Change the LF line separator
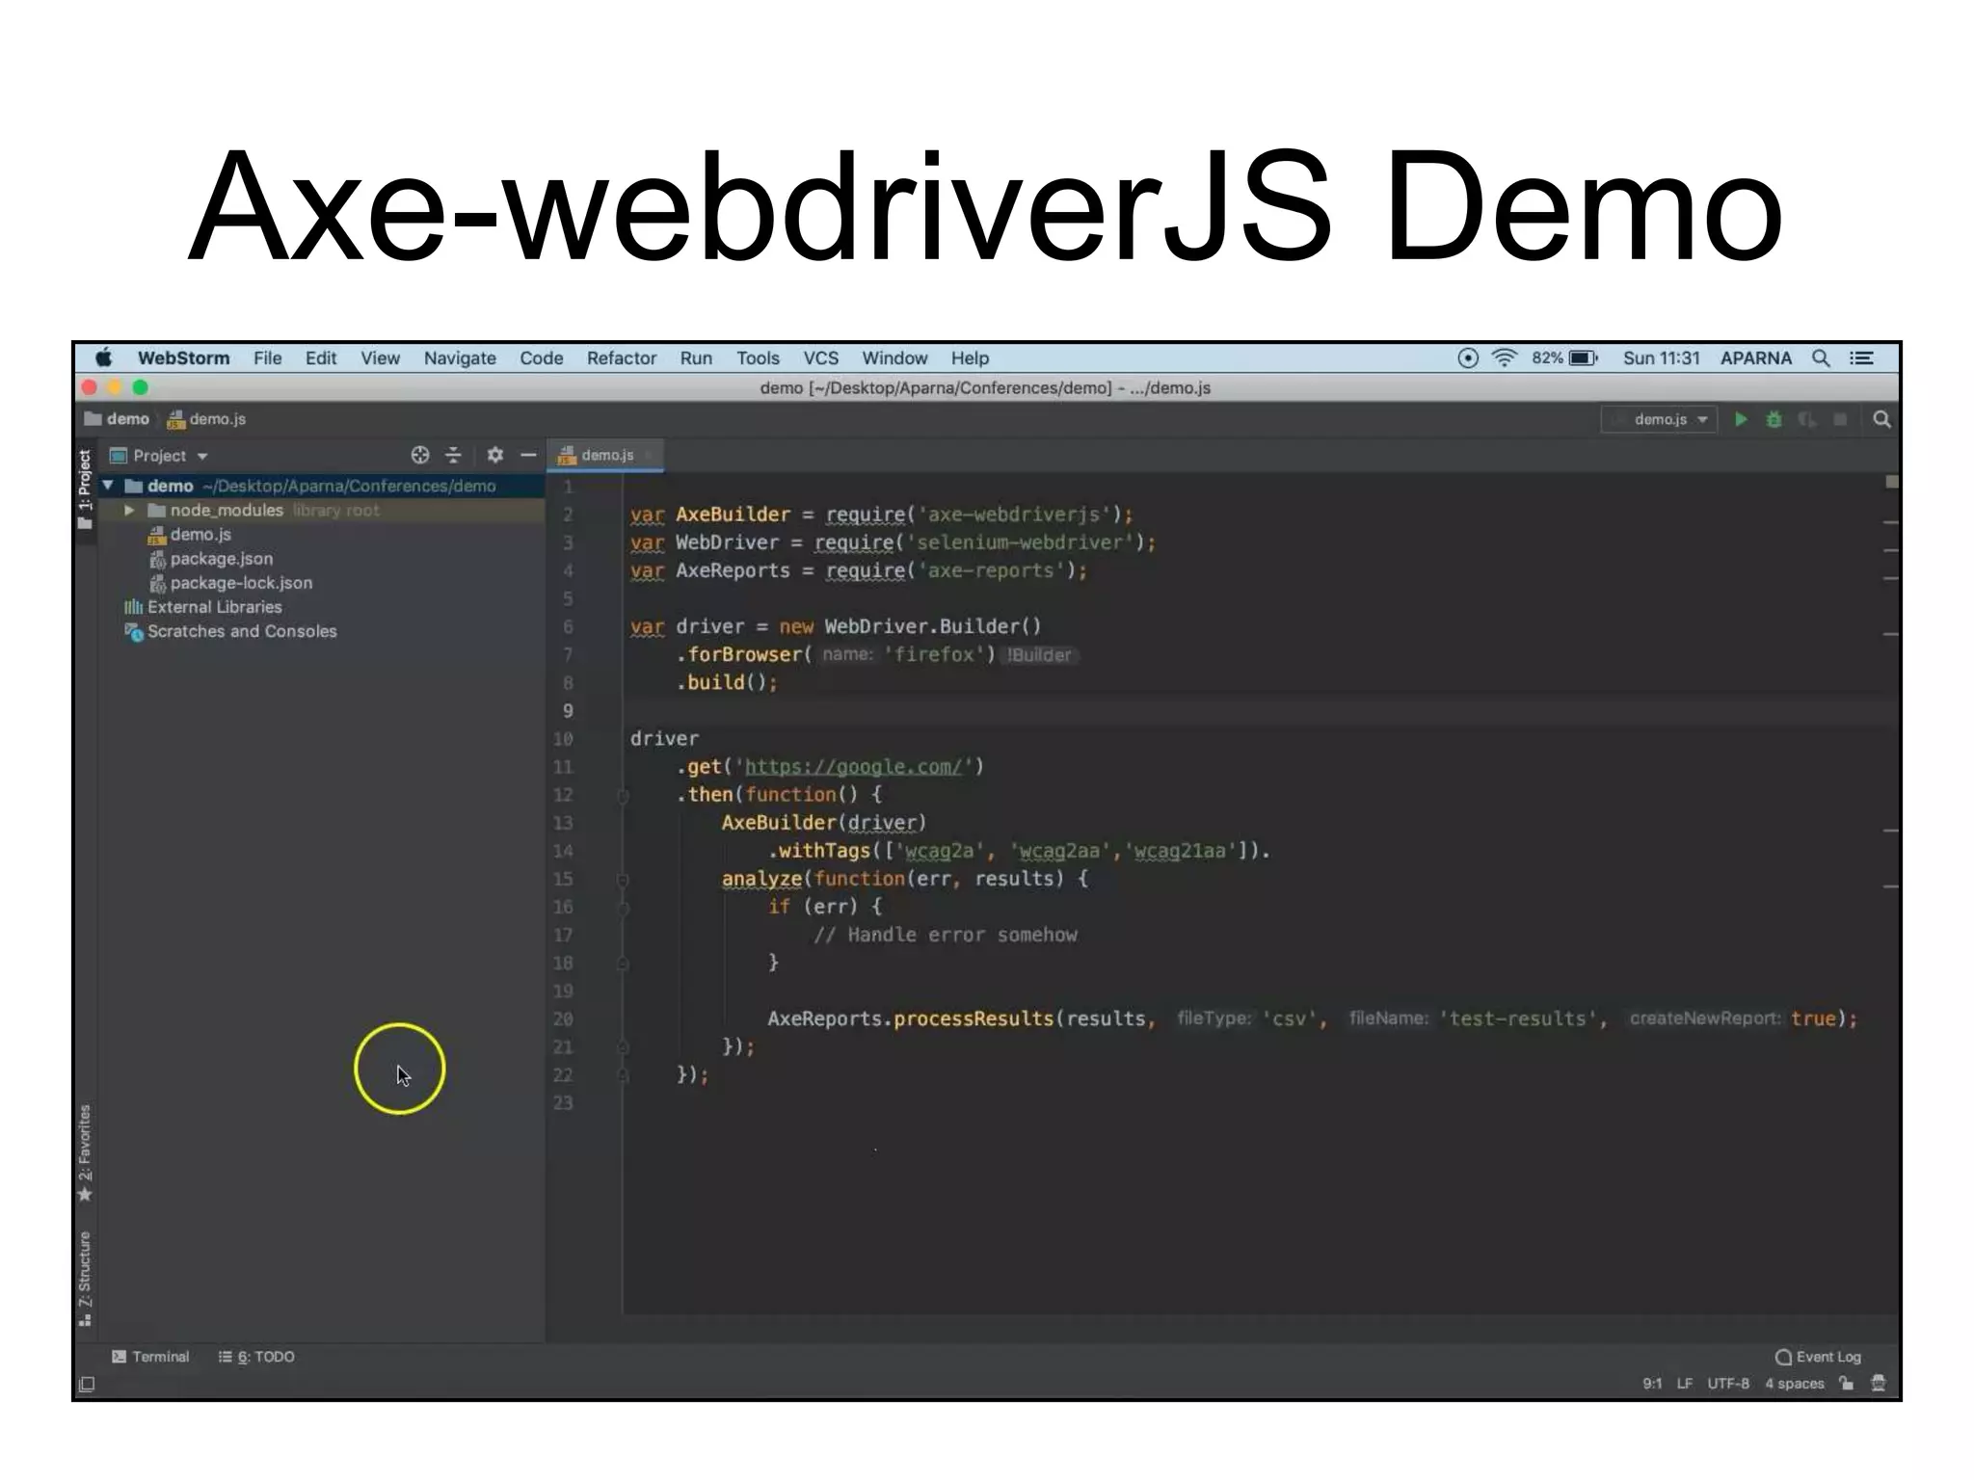This screenshot has height=1480, width=1974. pyautogui.click(x=1684, y=1384)
